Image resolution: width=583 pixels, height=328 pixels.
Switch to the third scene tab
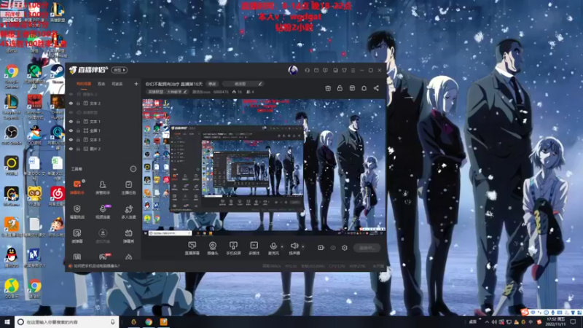coord(117,84)
